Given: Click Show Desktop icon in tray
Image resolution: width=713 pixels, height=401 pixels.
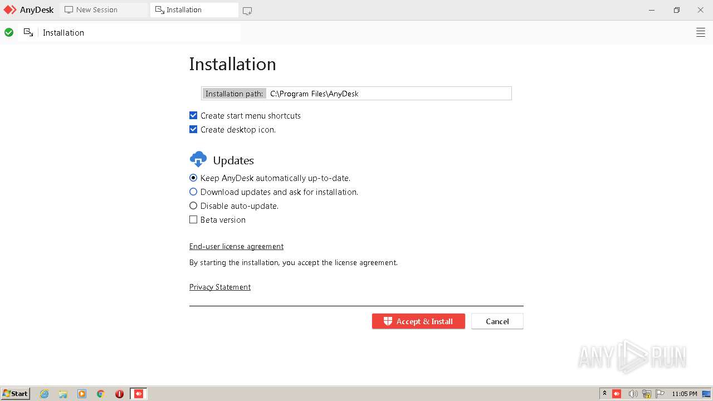Looking at the screenshot, I should click(x=706, y=394).
